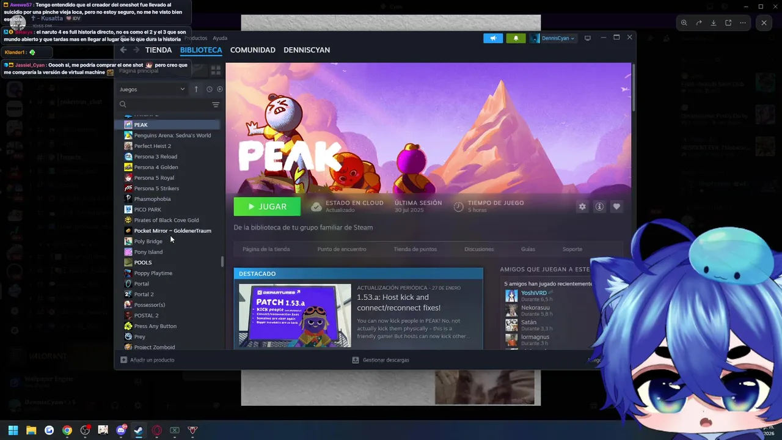
Task: Add PEAK to favorites heart icon
Action: coord(616,207)
